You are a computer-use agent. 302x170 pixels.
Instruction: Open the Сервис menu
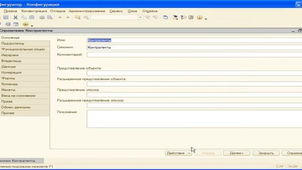click(116, 11)
